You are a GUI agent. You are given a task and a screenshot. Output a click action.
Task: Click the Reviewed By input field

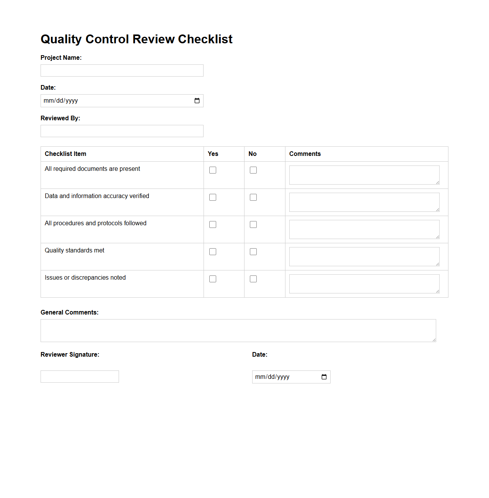(x=122, y=131)
